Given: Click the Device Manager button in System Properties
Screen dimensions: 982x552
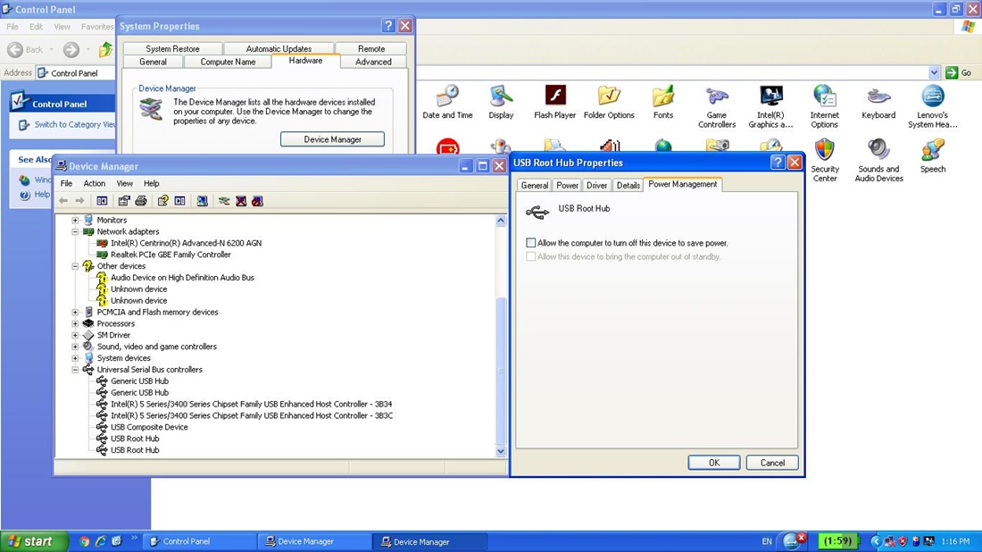Looking at the screenshot, I should (x=333, y=139).
